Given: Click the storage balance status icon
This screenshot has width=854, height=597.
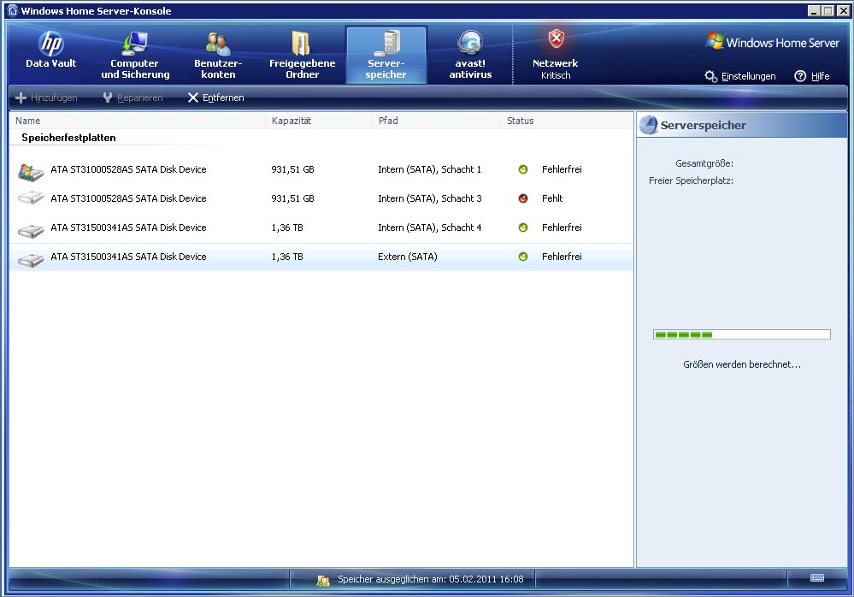Looking at the screenshot, I should point(323,581).
